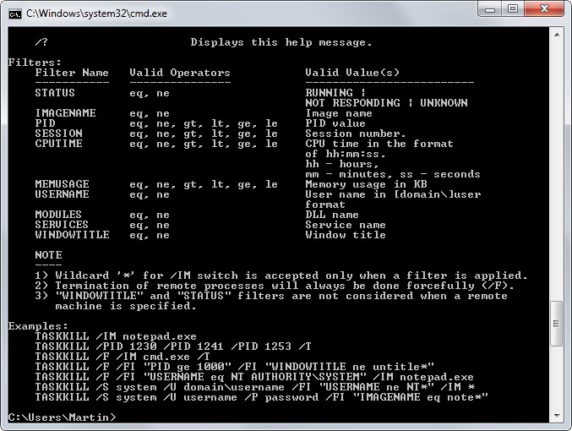Click the 'Valid Operators' column header

(x=180, y=73)
